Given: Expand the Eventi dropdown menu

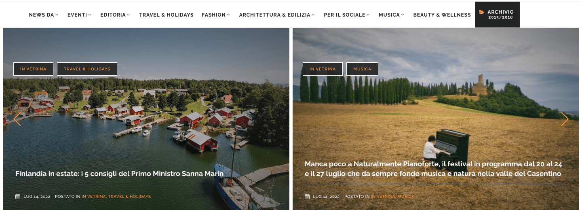Looking at the screenshot, I should coord(79,15).
